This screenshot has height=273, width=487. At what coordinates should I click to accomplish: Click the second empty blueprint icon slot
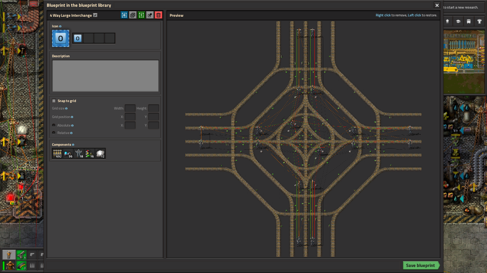(x=88, y=38)
